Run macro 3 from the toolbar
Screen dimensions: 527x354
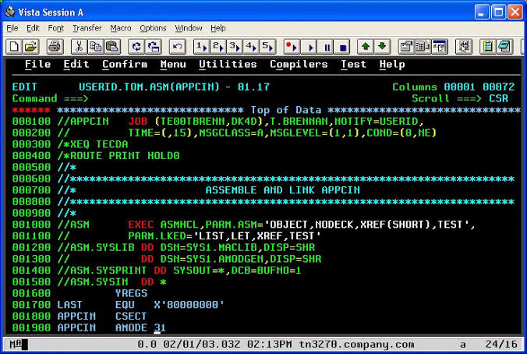click(235, 46)
